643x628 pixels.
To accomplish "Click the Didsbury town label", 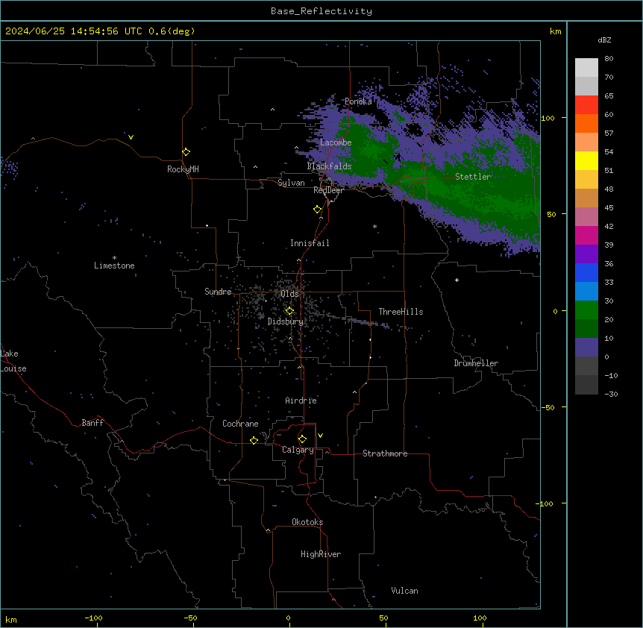I will coord(286,321).
